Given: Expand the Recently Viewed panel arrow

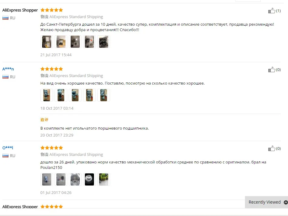Looking at the screenshot, I should 286,202.
